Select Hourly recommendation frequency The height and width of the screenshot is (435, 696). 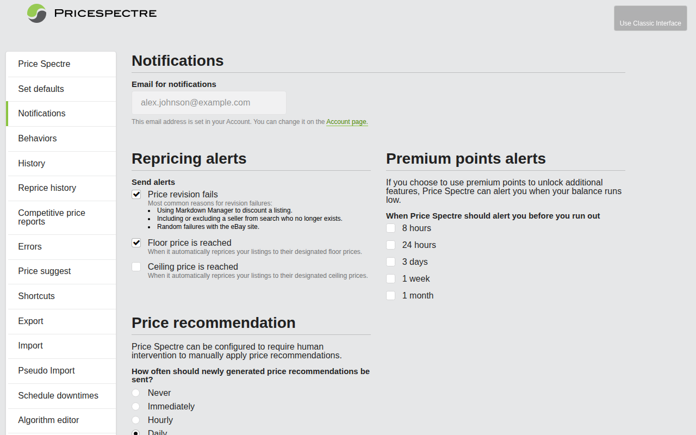[x=136, y=420]
